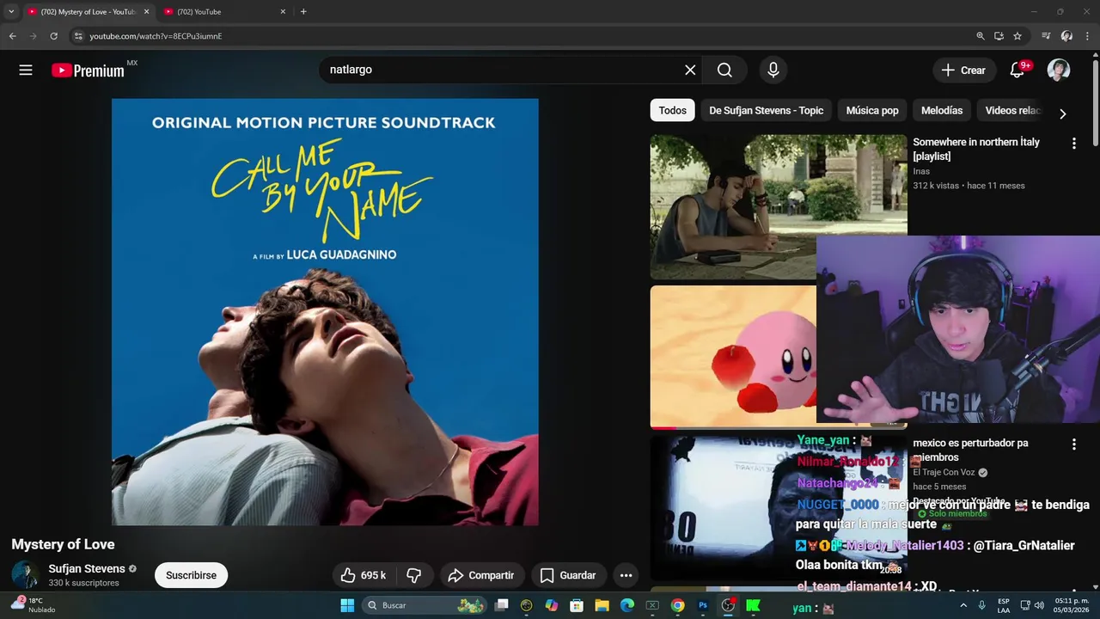Dislike the Mystery of Love video
This screenshot has width=1100, height=619.
tap(414, 575)
